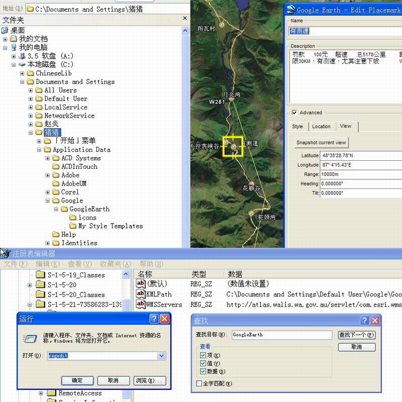Click 取消 Cancel in Find dialog
The image size is (402, 402).
(x=357, y=347)
